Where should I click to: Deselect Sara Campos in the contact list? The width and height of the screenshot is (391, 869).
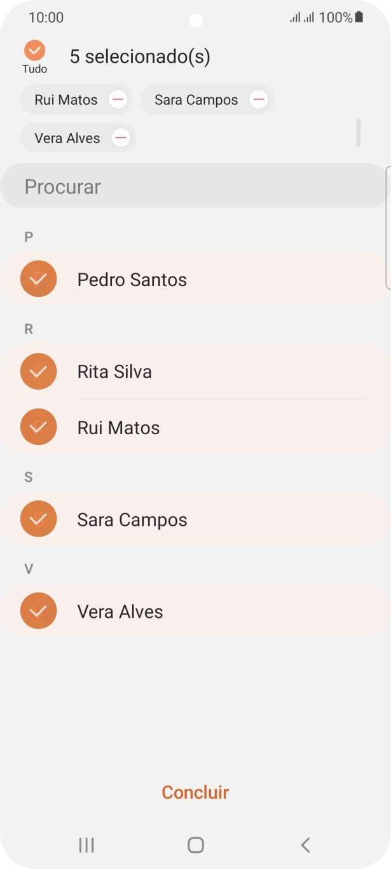click(x=38, y=519)
